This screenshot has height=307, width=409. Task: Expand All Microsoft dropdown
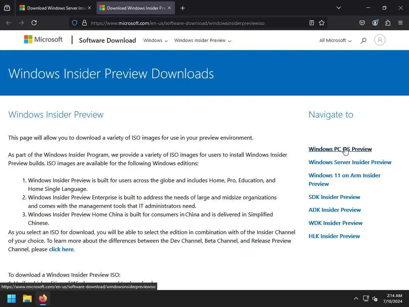point(336,41)
